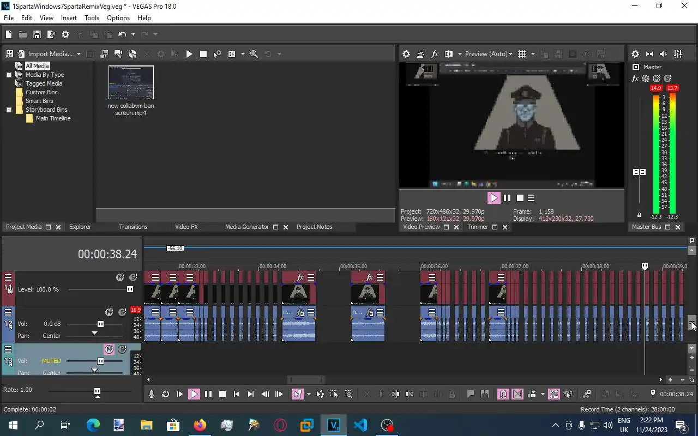Screen dimensions: 698x436
Task: Open a project with the folder icon
Action: point(23,34)
